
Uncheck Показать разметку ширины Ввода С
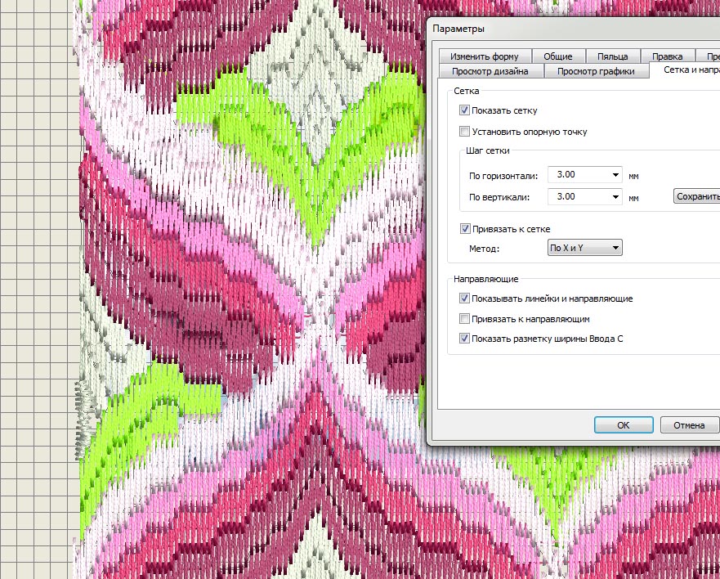click(x=464, y=339)
